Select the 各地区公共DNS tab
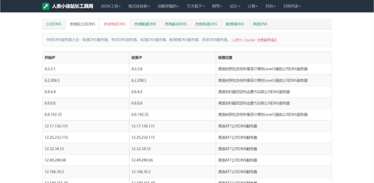Viewport: 374px width, 183px height. pos(82,24)
